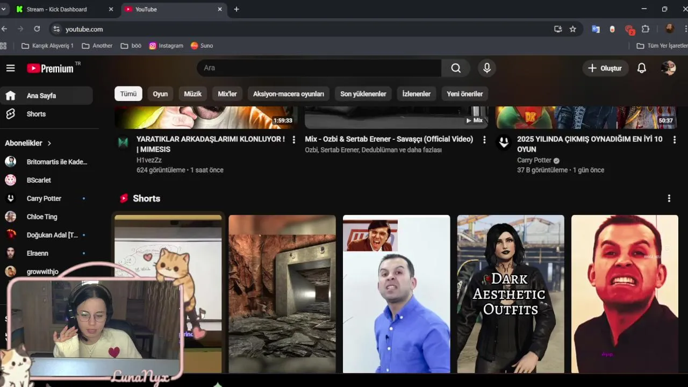The width and height of the screenshot is (688, 387).
Task: Click the install app icon in address bar
Action: (x=558, y=29)
